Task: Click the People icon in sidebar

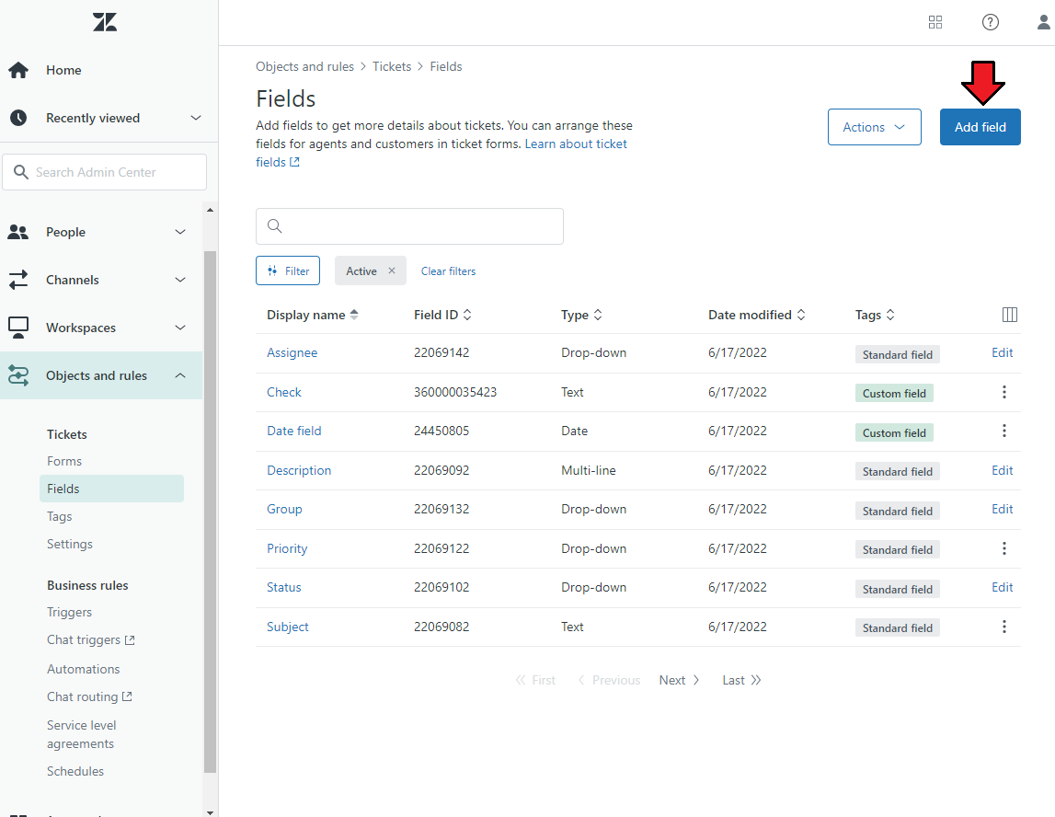Action: [x=18, y=232]
